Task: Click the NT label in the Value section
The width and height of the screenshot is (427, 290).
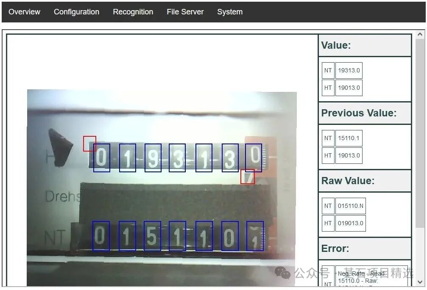Action: (327, 70)
